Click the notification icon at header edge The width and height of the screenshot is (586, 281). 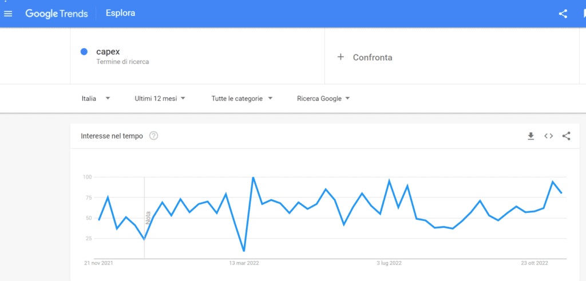click(x=584, y=14)
